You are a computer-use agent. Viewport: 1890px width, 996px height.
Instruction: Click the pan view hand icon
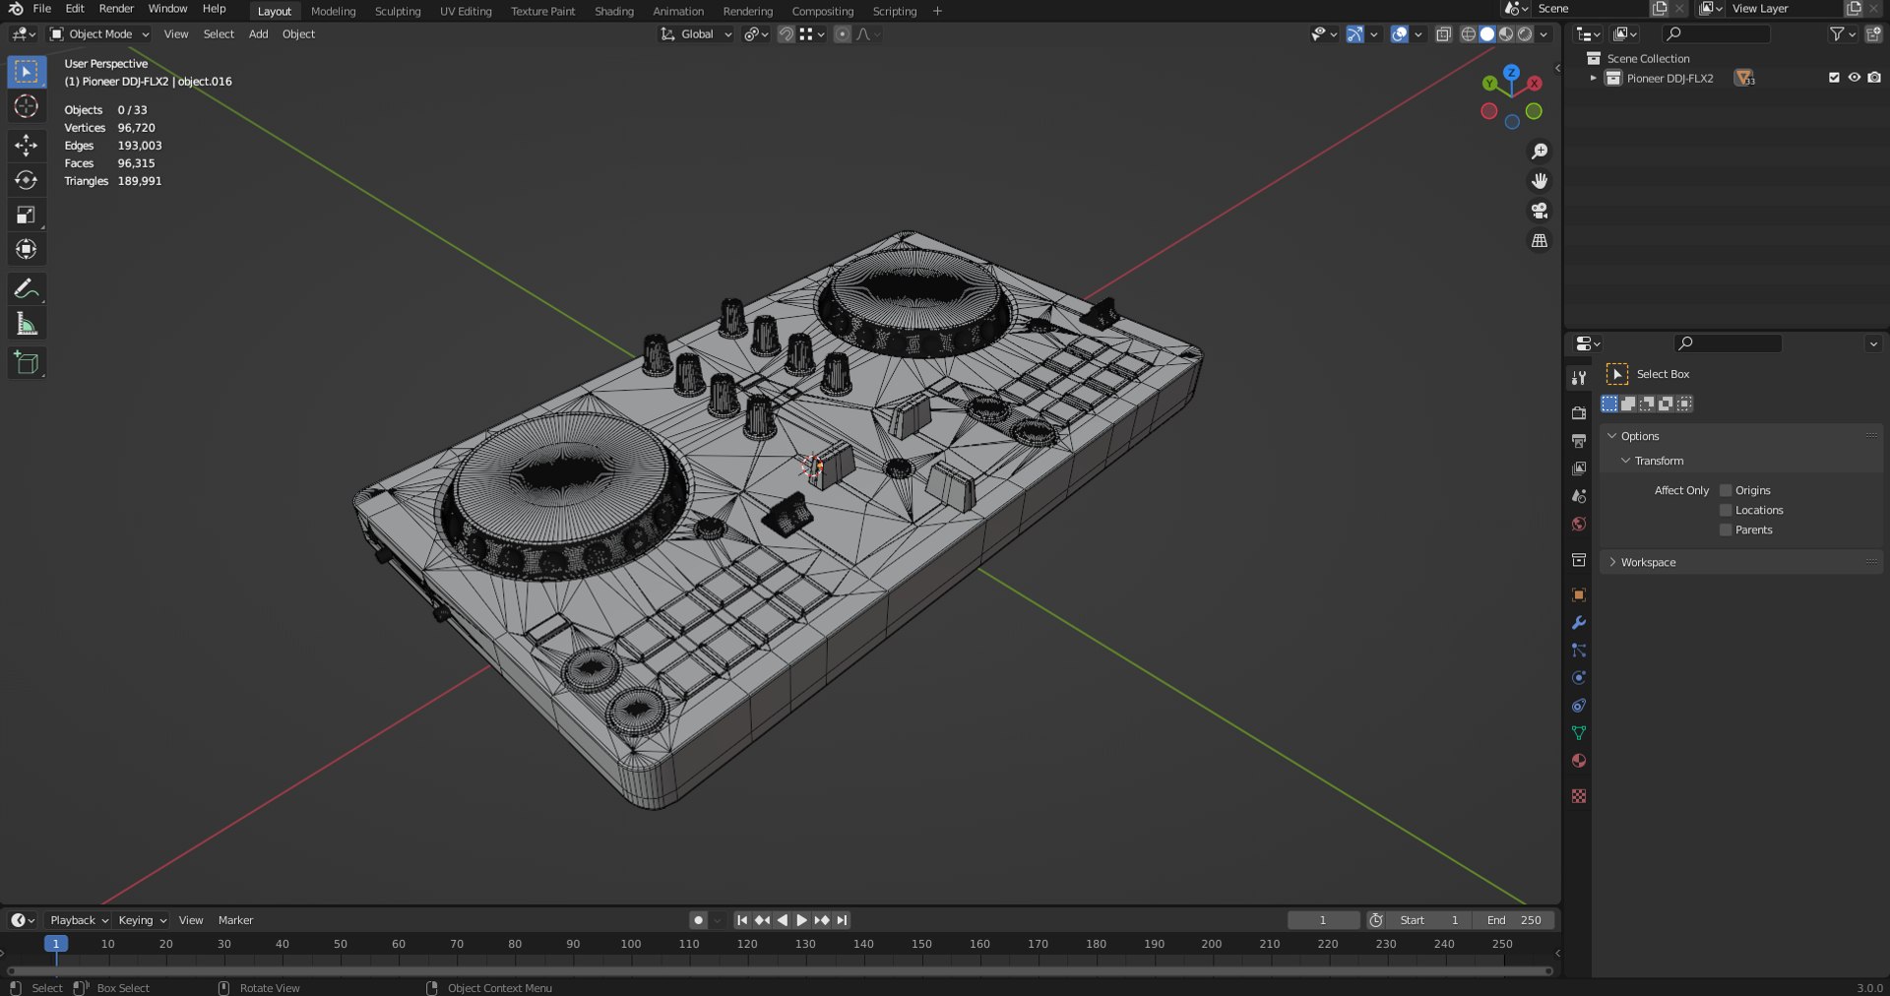(x=1540, y=181)
